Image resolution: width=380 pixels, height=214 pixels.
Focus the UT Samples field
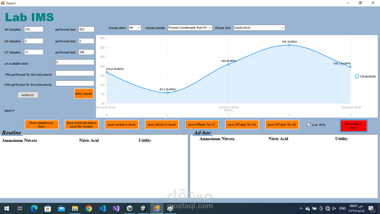click(34, 52)
